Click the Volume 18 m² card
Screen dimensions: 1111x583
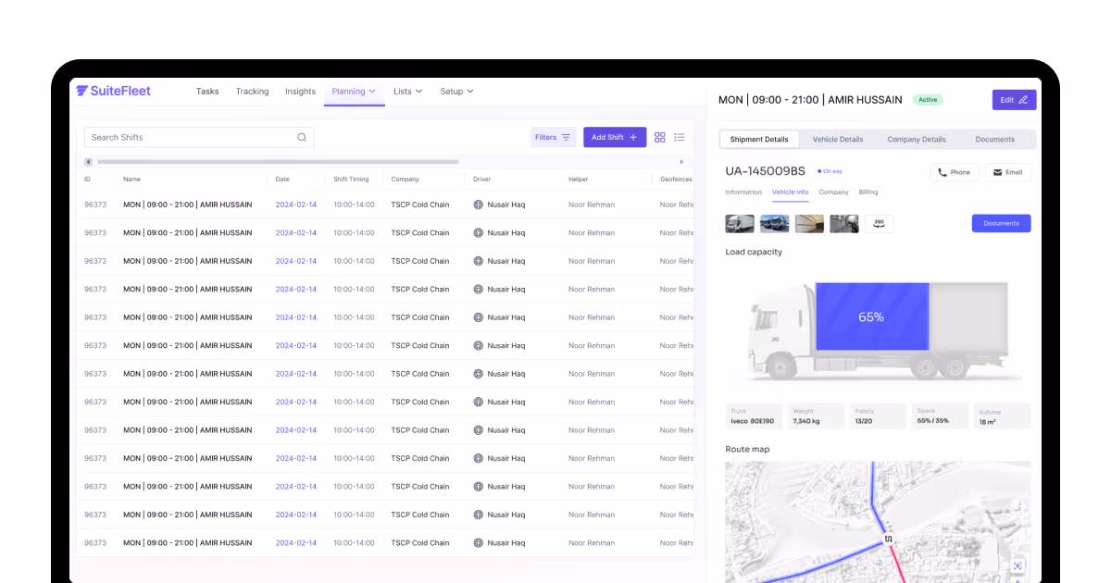(x=1002, y=416)
